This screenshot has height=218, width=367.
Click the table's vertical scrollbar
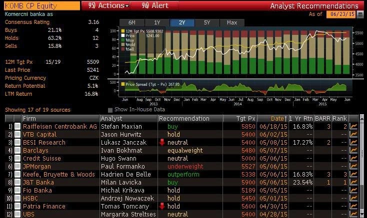[362, 166]
